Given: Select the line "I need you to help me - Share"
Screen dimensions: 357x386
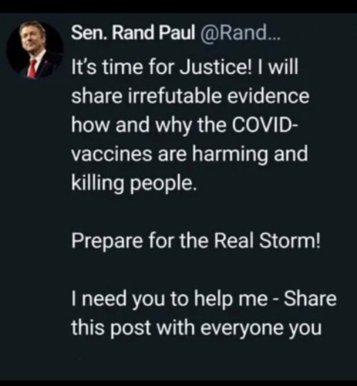Looking at the screenshot, I should 204,300.
